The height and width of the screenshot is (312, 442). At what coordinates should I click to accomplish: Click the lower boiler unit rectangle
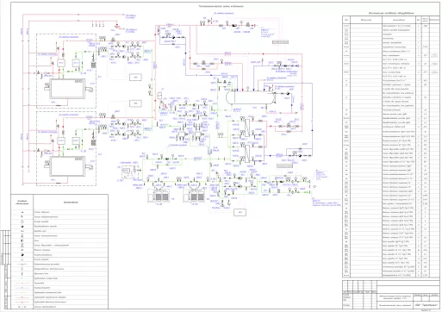pyautogui.click(x=67, y=166)
